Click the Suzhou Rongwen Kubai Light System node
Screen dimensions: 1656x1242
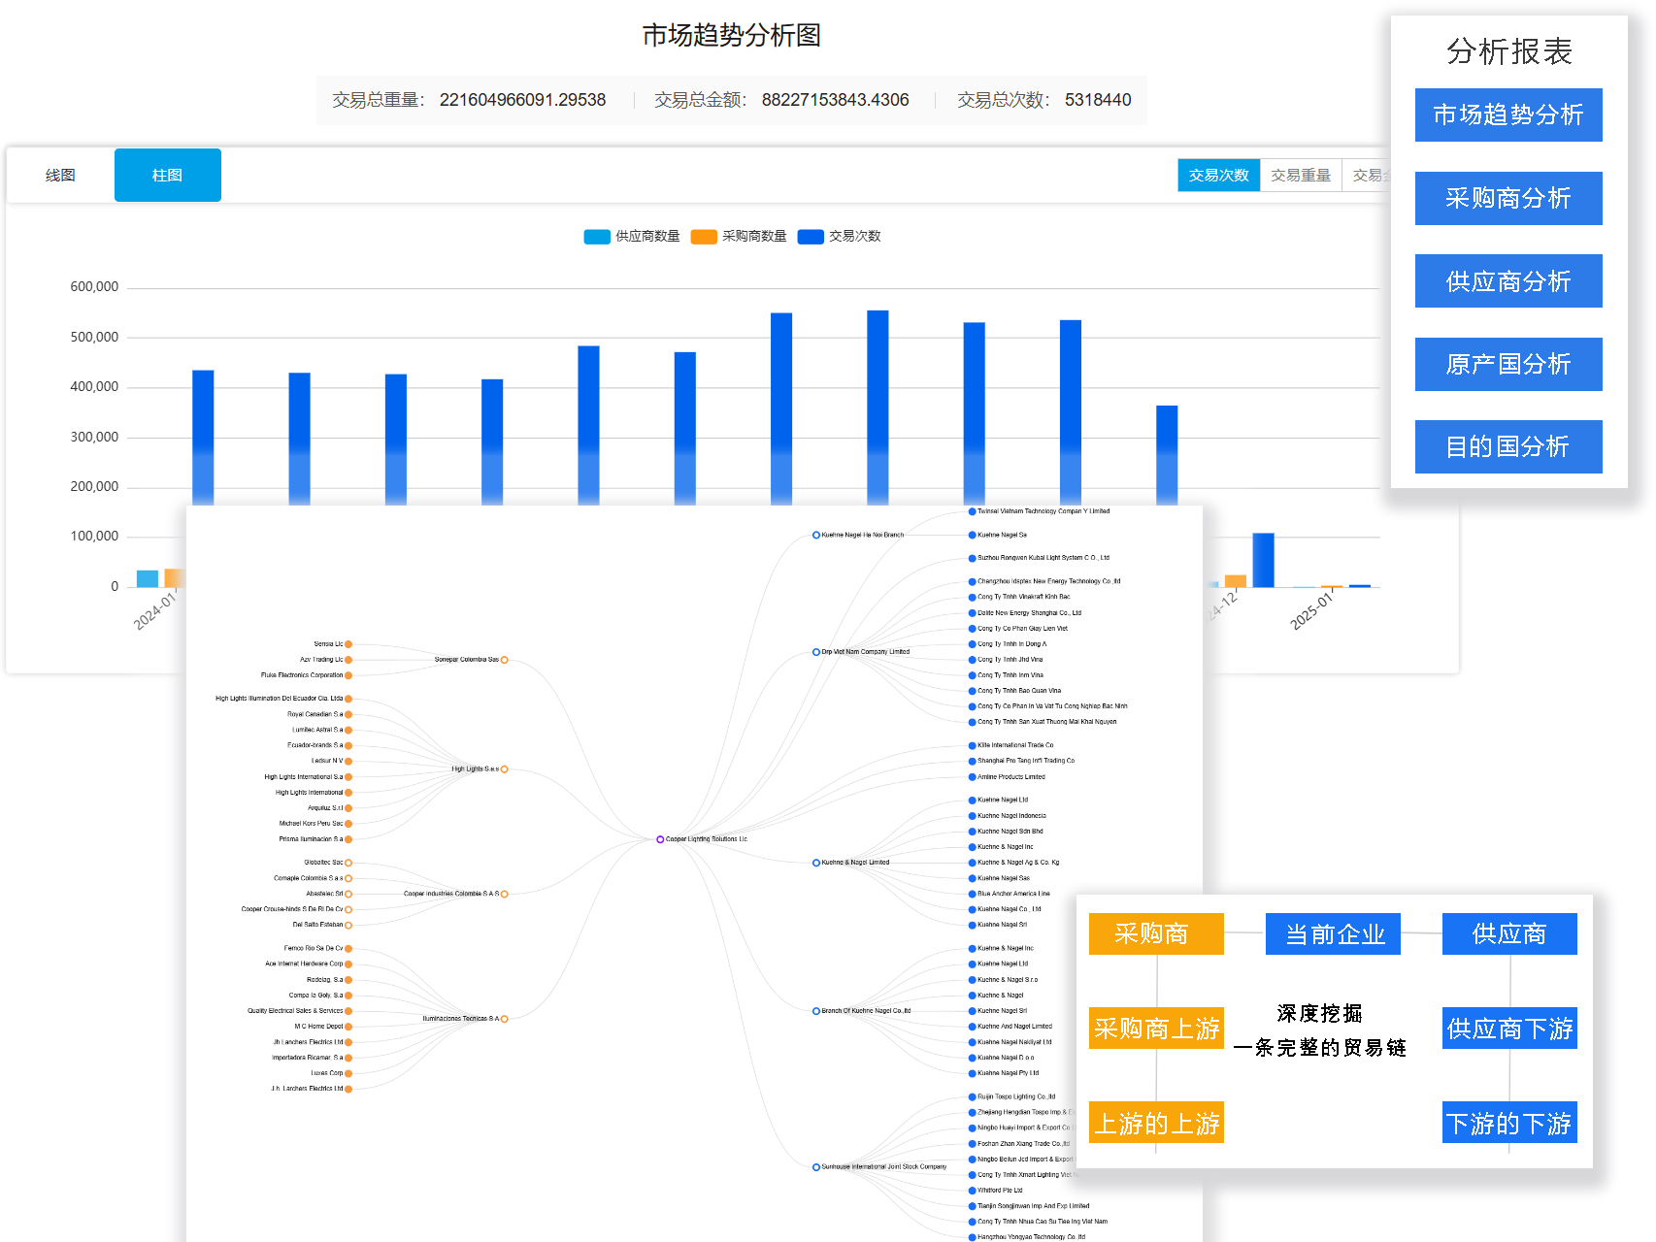point(972,558)
